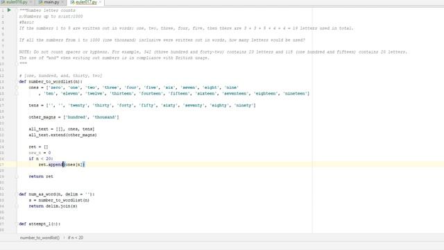Click the 'all_text = [[], ones, tens]' line
The width and height of the screenshot is (444, 250).
(x=62, y=129)
